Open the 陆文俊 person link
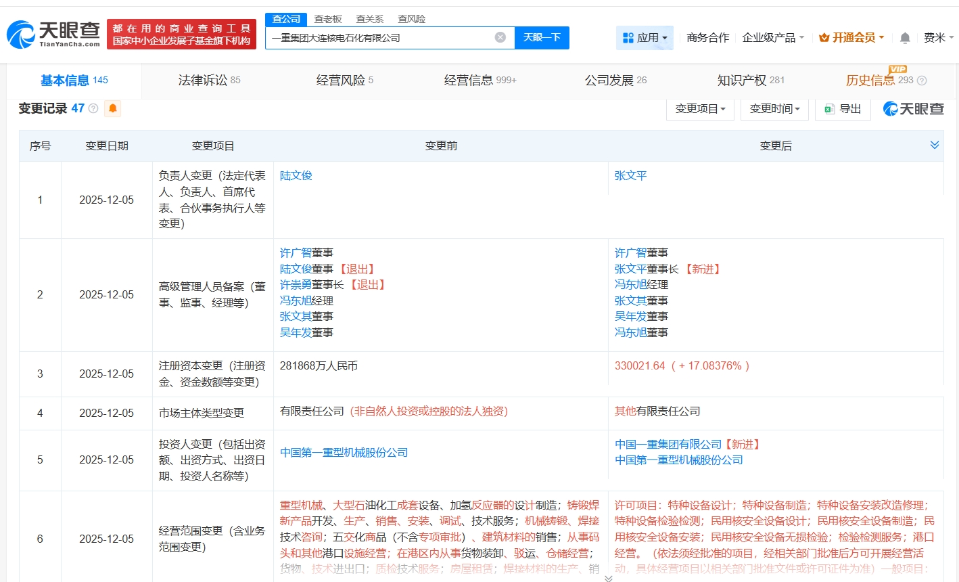The width and height of the screenshot is (959, 582). [x=296, y=175]
